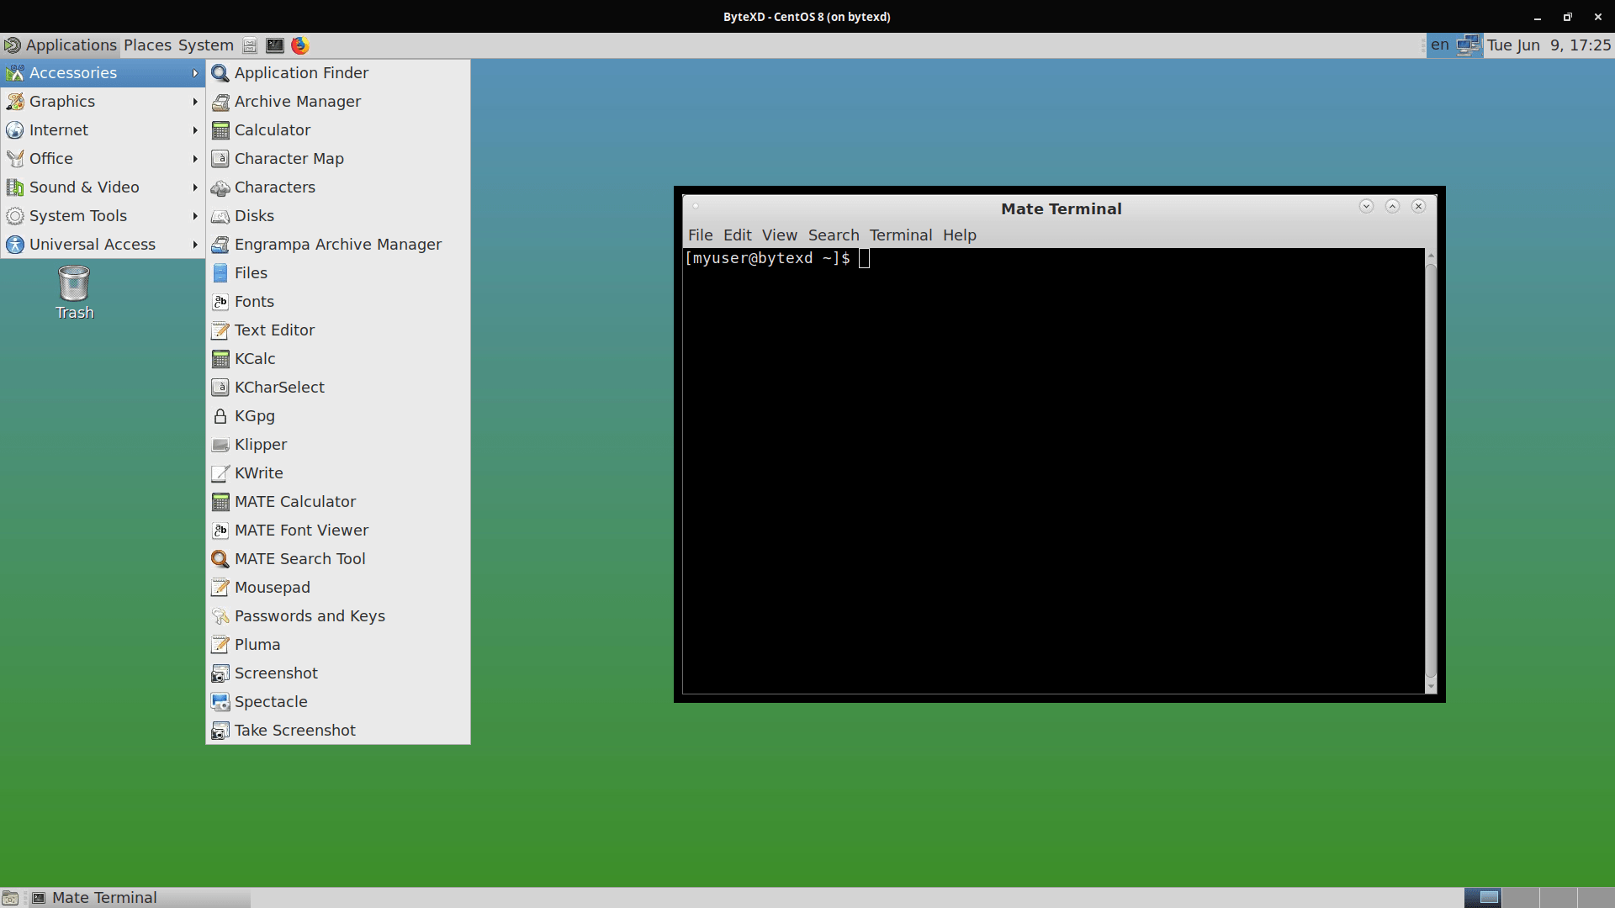The image size is (1615, 908).
Task: Expand the Office submenu
Action: pyautogui.click(x=51, y=158)
